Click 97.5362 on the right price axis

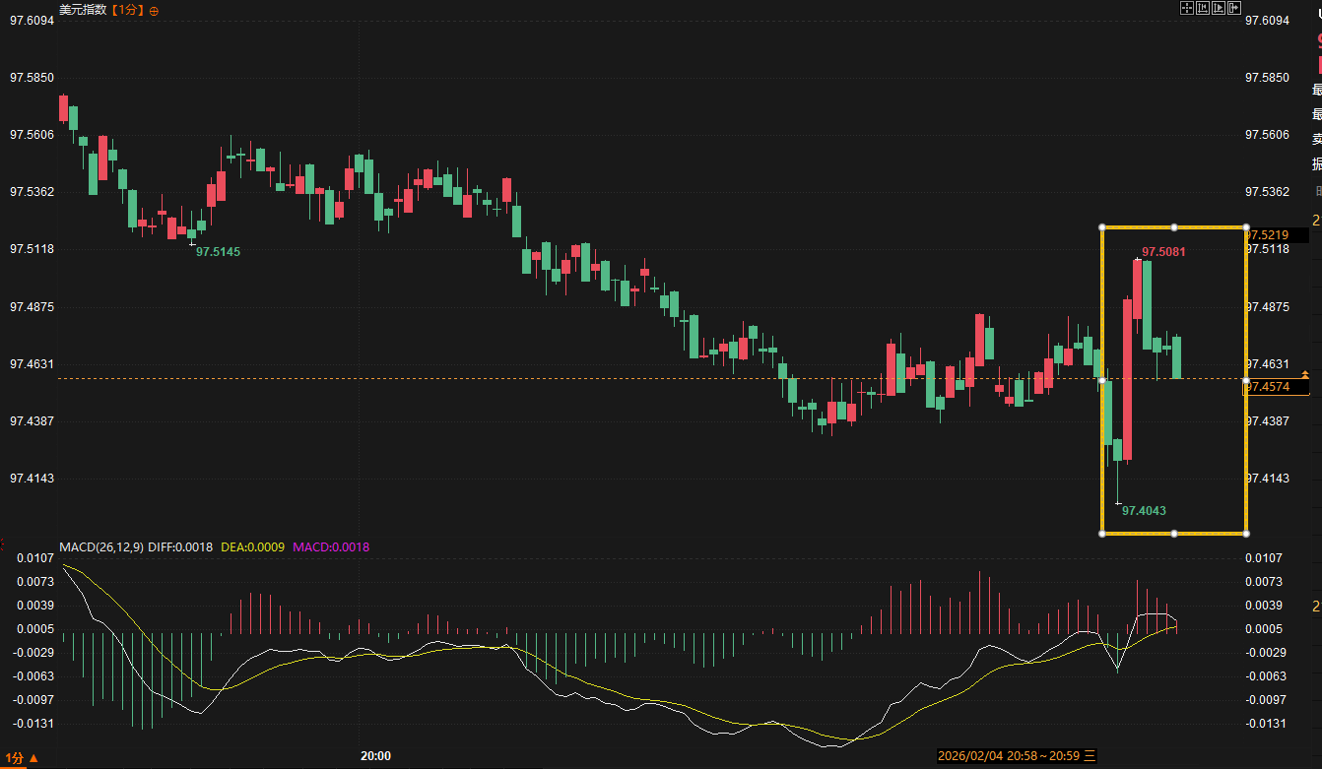click(1268, 191)
